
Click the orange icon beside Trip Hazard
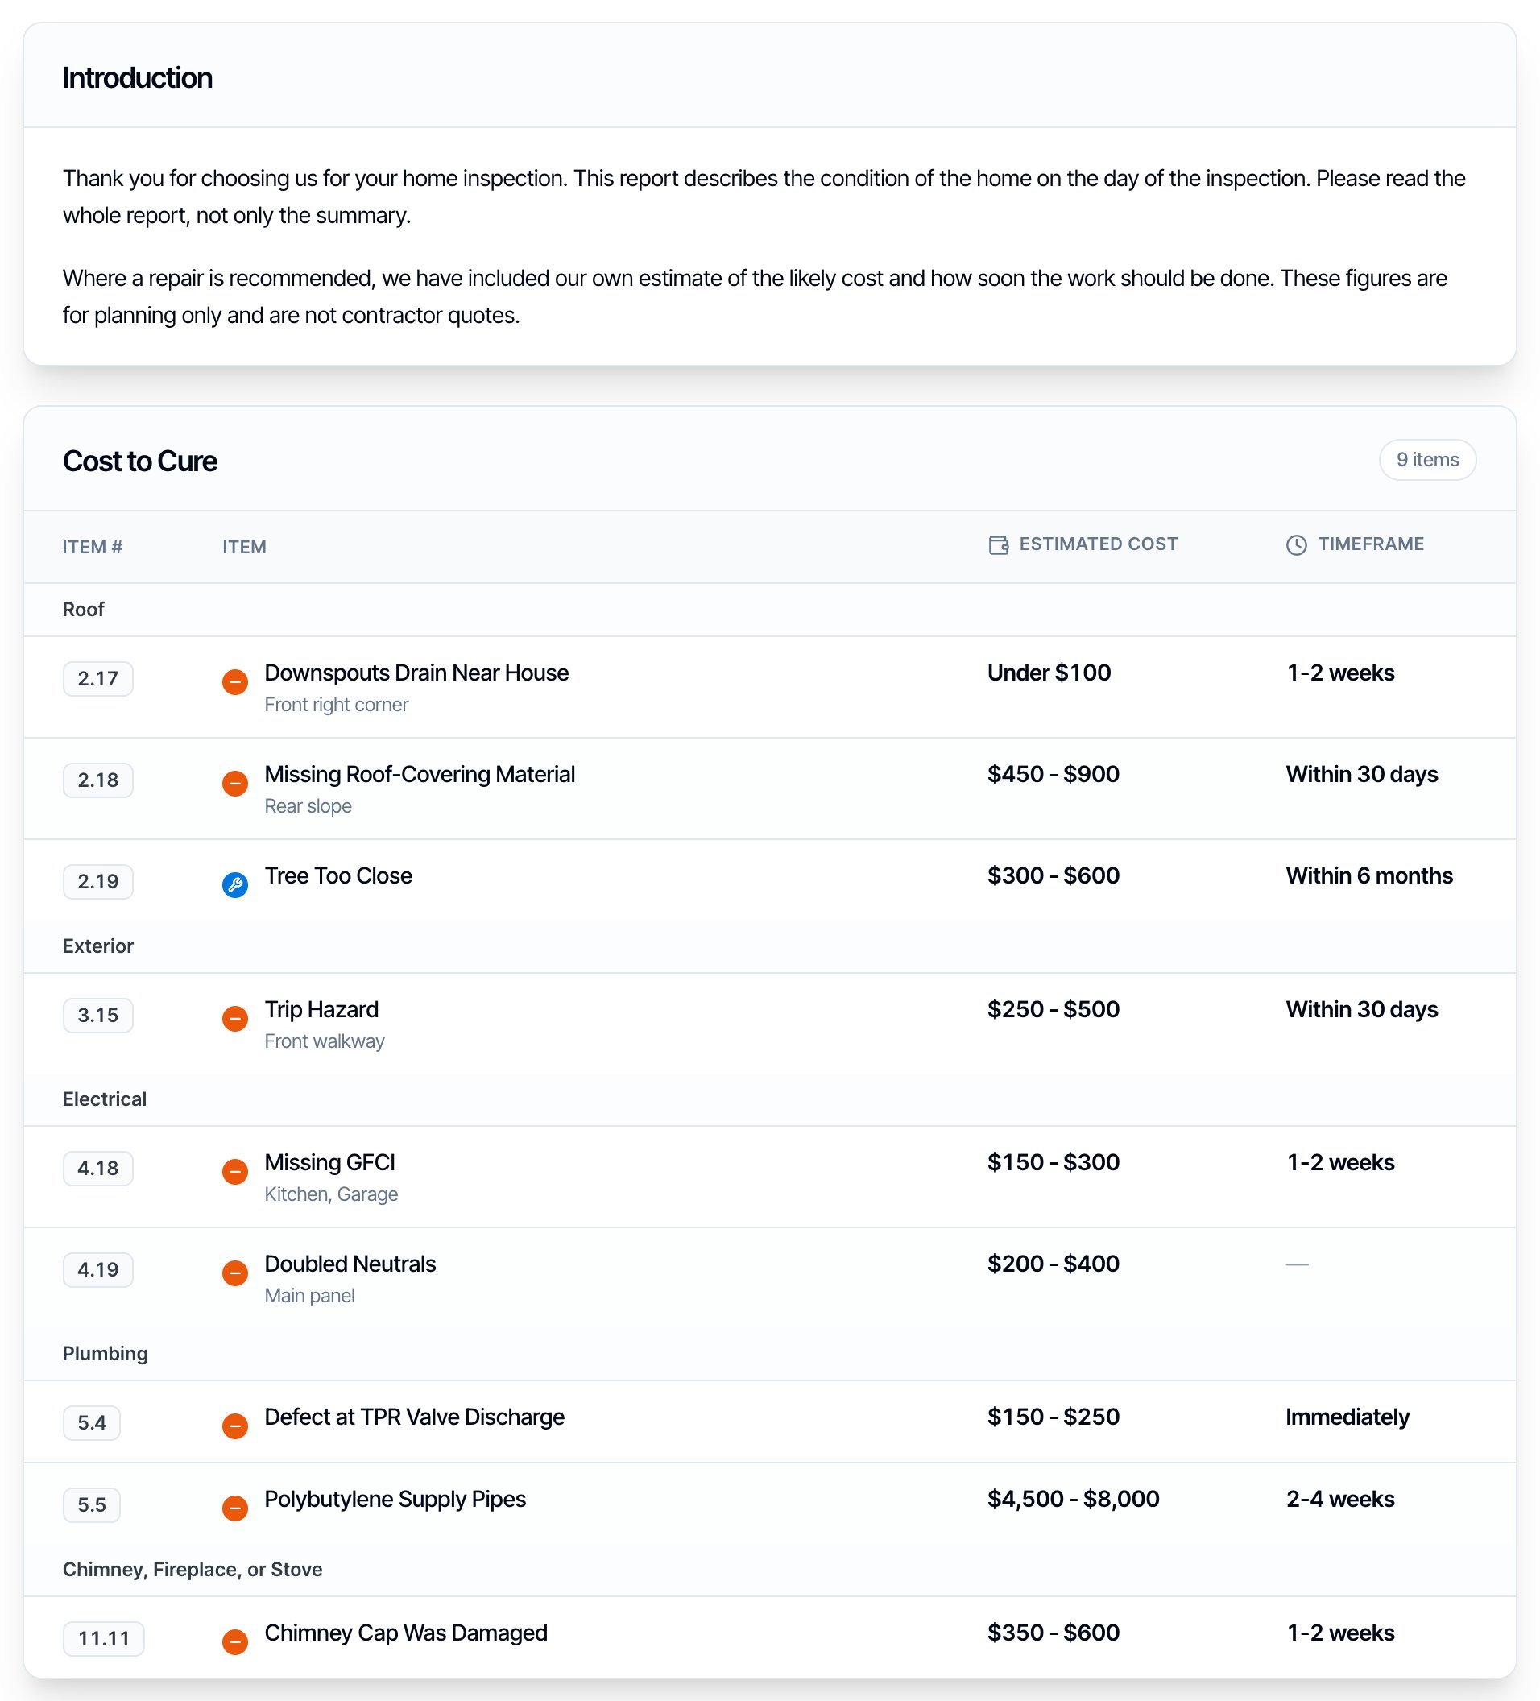click(x=234, y=1018)
